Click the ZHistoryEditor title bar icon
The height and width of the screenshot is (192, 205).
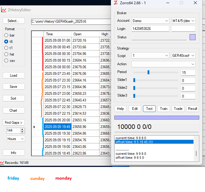[4, 10]
